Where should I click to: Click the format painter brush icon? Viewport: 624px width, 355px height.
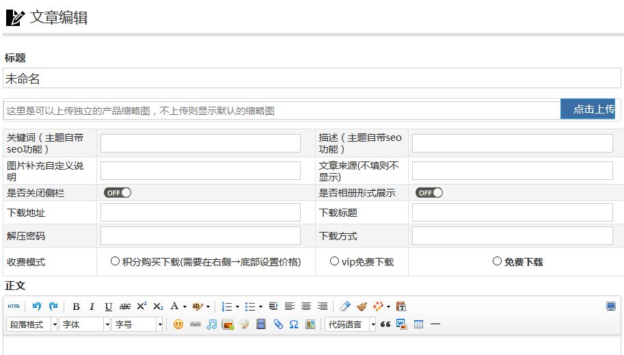coord(362,306)
